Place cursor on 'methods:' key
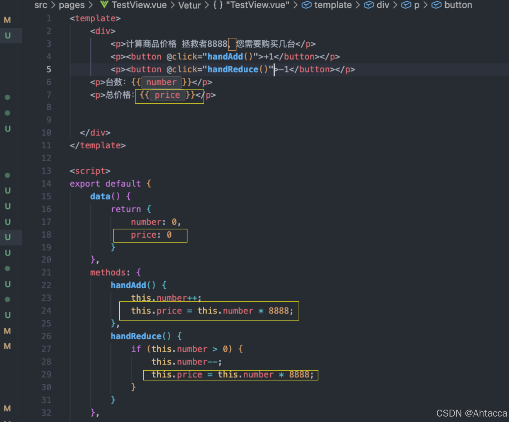The height and width of the screenshot is (422, 509). tap(110, 272)
